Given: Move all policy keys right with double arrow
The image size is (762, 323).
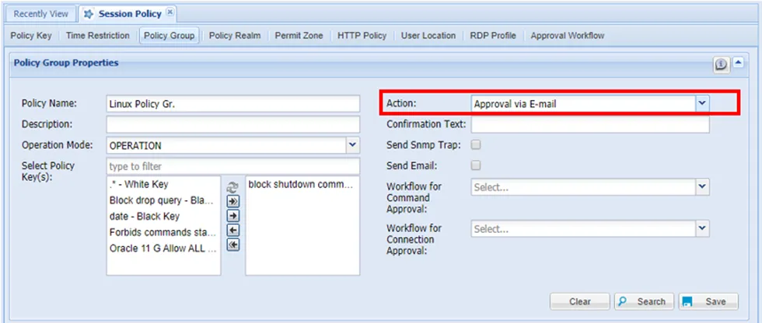Looking at the screenshot, I should (x=233, y=202).
